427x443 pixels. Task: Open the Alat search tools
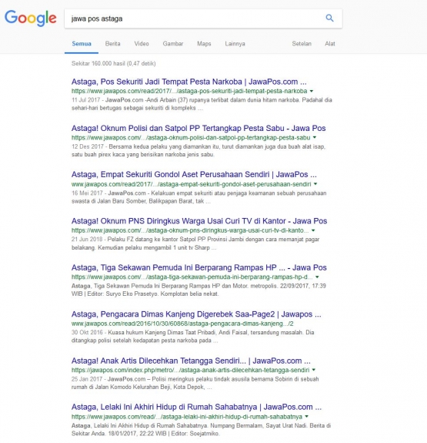[x=329, y=44]
